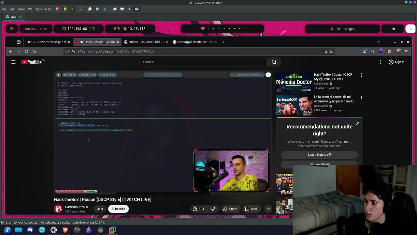The width and height of the screenshot is (417, 235).
Task: Select the kali VM tab
Action: pos(14,17)
